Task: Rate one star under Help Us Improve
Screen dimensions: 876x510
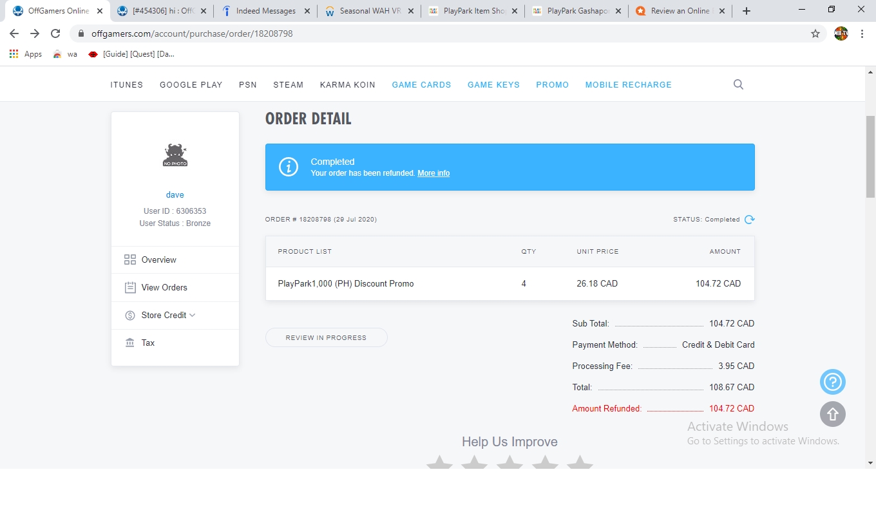Action: pyautogui.click(x=439, y=461)
